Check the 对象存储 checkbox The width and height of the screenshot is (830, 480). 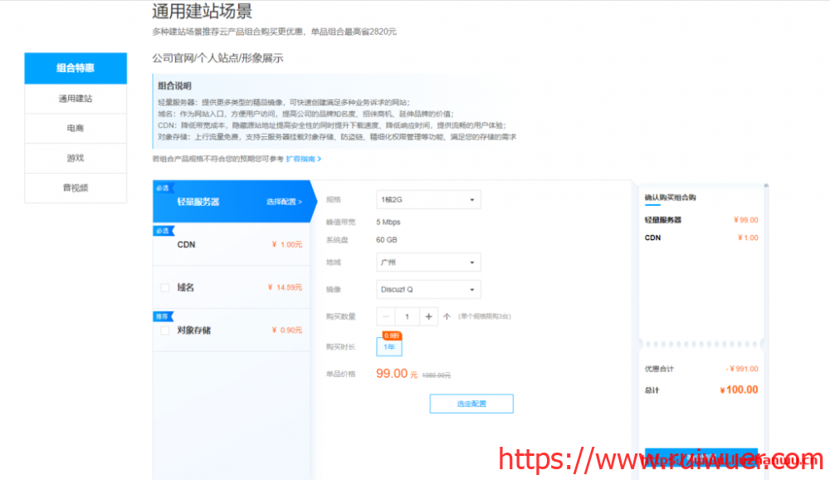tap(165, 331)
